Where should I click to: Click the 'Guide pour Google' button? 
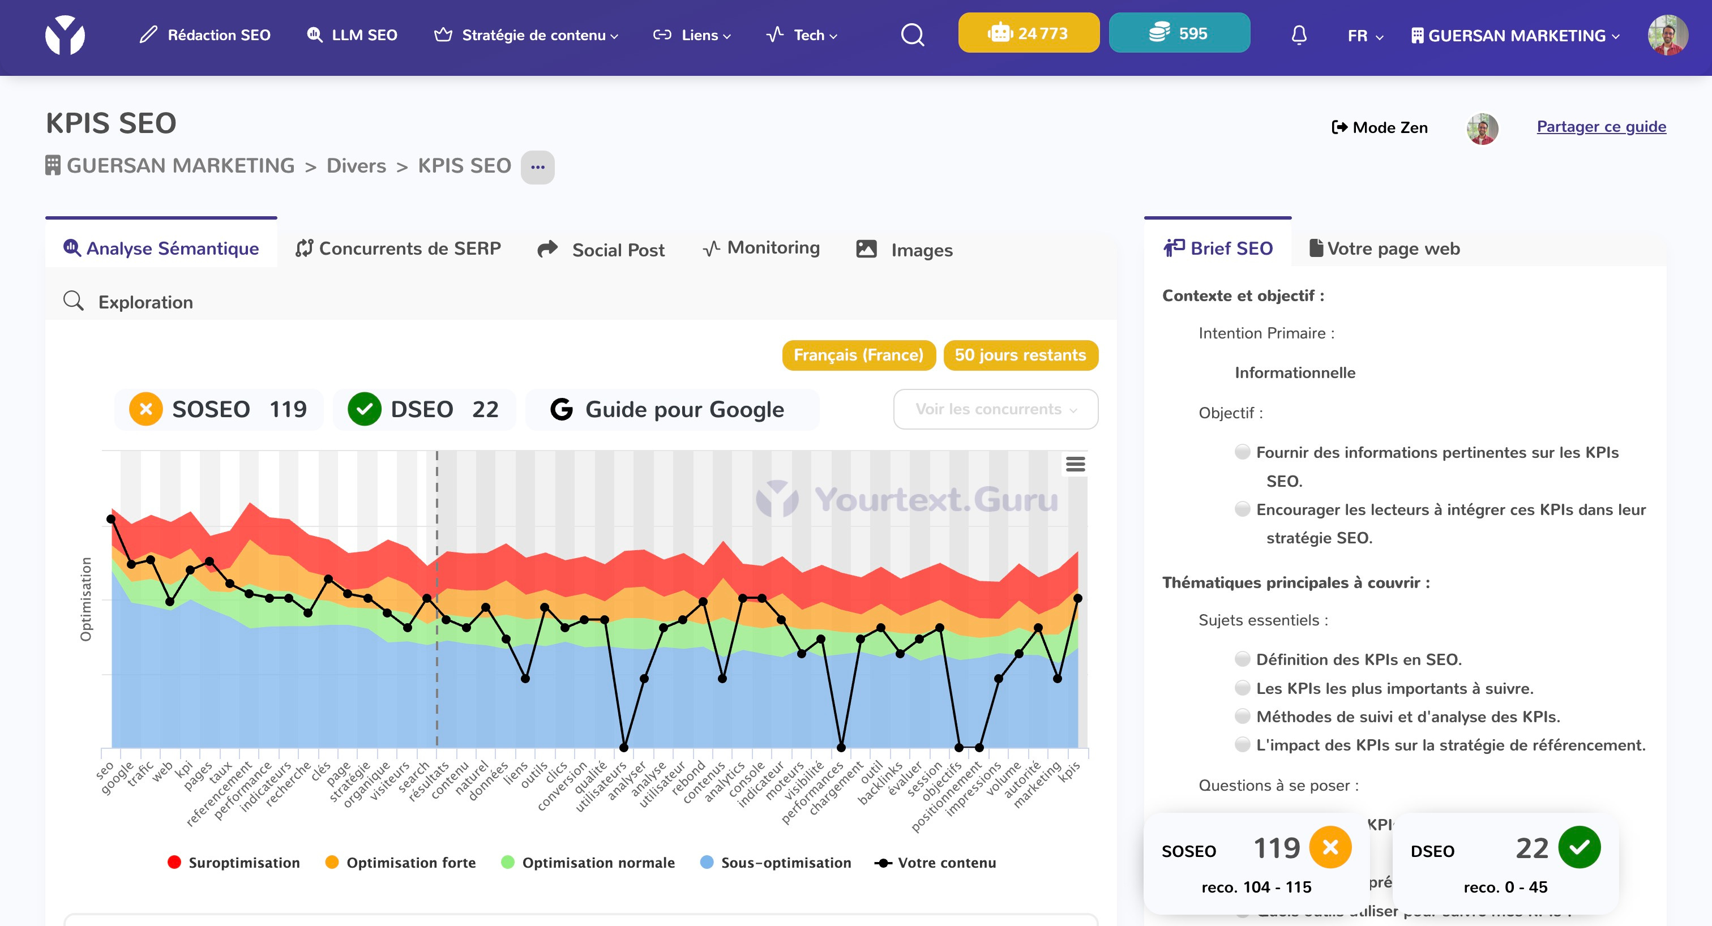pyautogui.click(x=671, y=409)
